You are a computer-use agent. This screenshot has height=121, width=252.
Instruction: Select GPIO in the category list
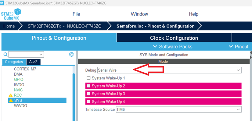[19, 80]
